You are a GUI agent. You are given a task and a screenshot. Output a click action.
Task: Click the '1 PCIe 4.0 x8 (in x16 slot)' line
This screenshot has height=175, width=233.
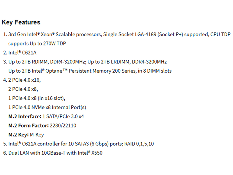[x=37, y=98]
